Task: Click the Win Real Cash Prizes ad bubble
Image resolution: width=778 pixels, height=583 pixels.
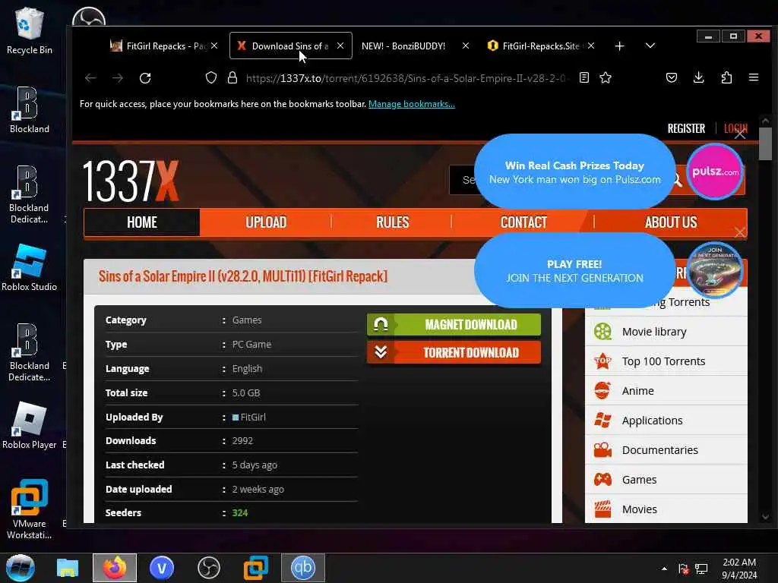Action: (574, 172)
